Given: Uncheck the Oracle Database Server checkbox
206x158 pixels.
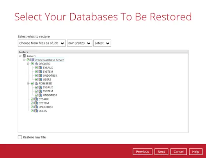Looking at the screenshot, I should (x=28, y=60).
